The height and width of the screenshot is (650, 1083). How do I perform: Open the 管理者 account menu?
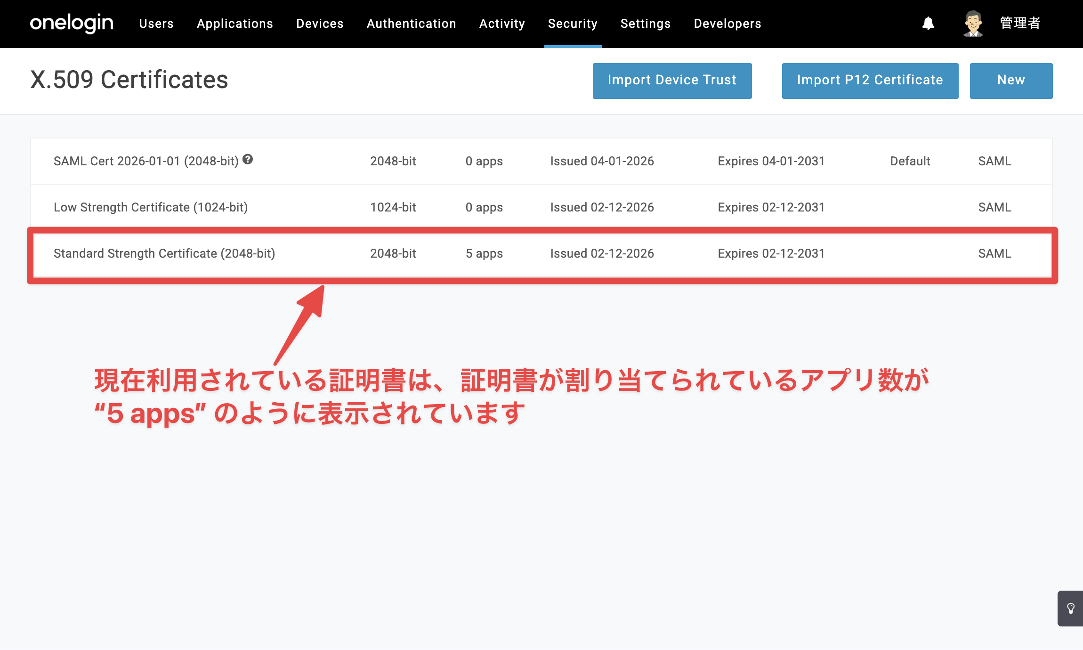(x=1020, y=23)
